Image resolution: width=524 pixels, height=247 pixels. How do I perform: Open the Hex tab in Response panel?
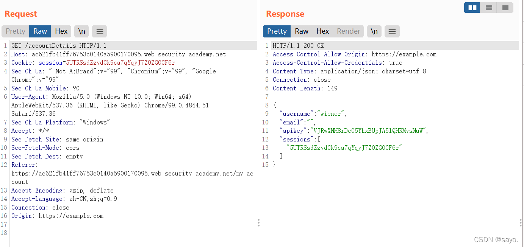pos(323,31)
